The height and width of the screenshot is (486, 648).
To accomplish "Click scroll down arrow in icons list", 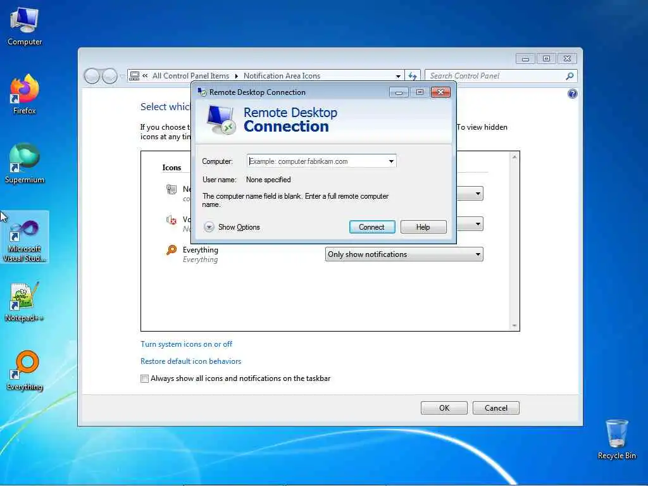I will point(514,326).
